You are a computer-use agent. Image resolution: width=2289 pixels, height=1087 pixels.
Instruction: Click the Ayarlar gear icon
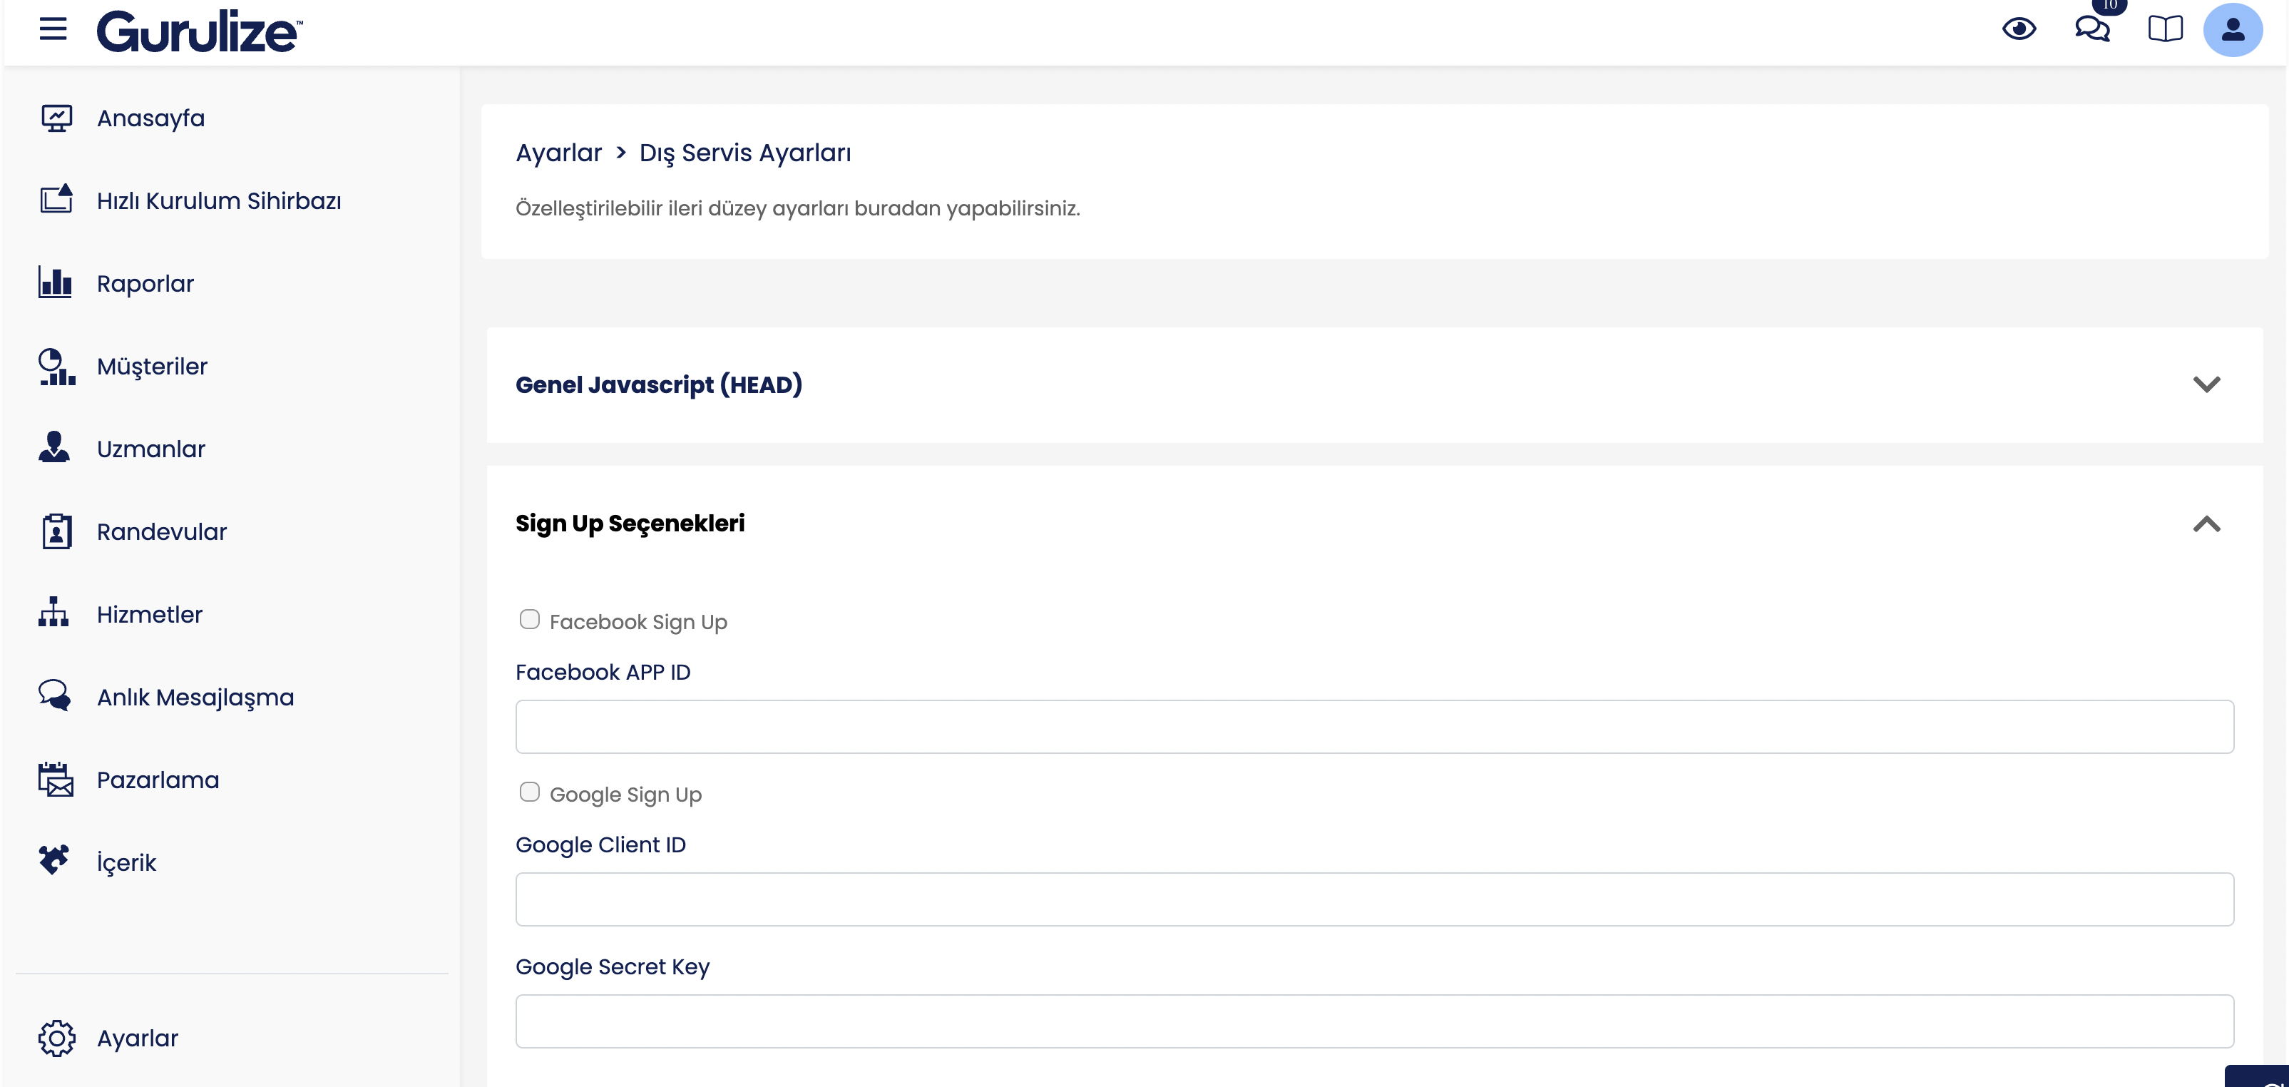[57, 1037]
